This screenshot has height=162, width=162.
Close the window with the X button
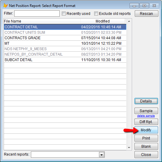pyautogui.click(x=154, y=5)
